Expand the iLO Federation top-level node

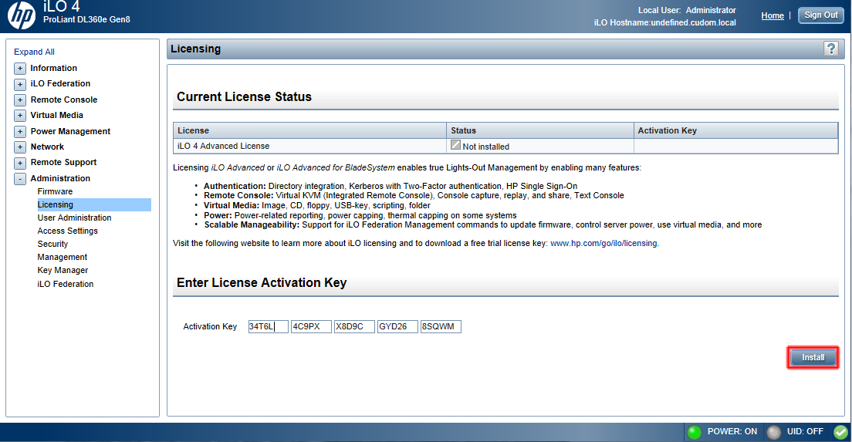[x=20, y=84]
